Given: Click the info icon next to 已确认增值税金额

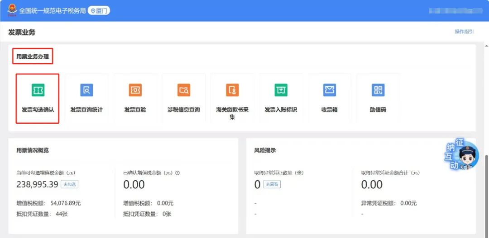Looking at the screenshot, I should 177,173.
